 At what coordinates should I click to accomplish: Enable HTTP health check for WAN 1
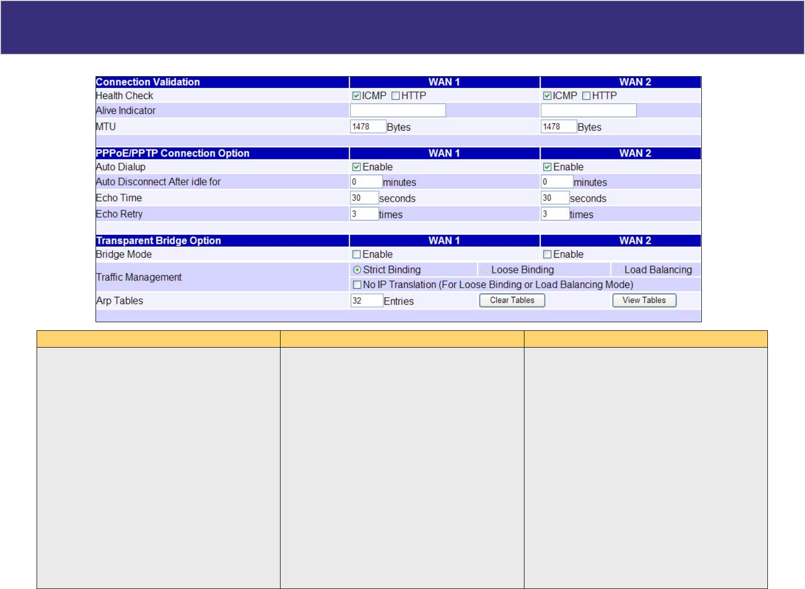[x=395, y=96]
